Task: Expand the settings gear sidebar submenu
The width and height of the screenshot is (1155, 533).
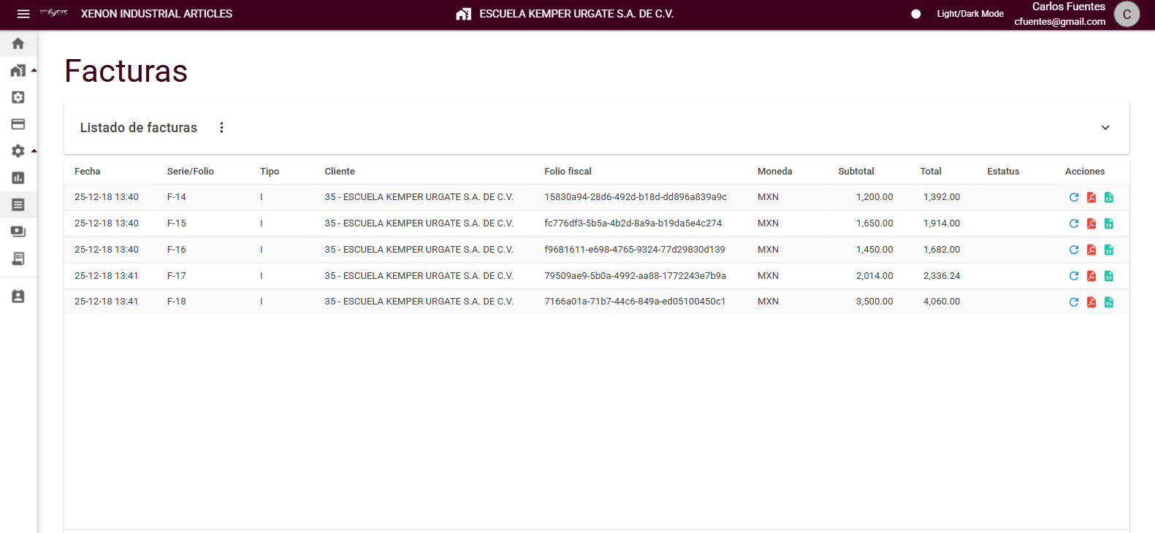Action: [18, 151]
